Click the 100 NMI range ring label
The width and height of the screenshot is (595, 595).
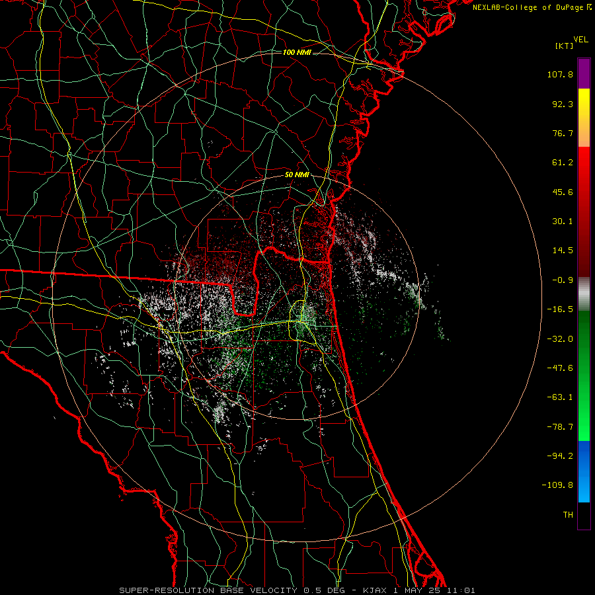click(297, 52)
